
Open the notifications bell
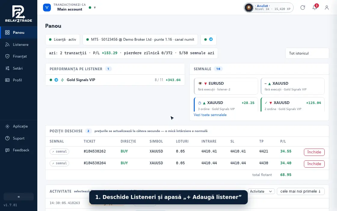[x=315, y=8]
